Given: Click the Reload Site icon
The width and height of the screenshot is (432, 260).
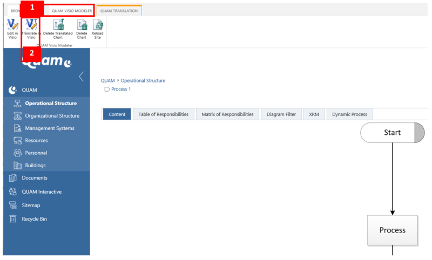Looking at the screenshot, I should point(98,25).
